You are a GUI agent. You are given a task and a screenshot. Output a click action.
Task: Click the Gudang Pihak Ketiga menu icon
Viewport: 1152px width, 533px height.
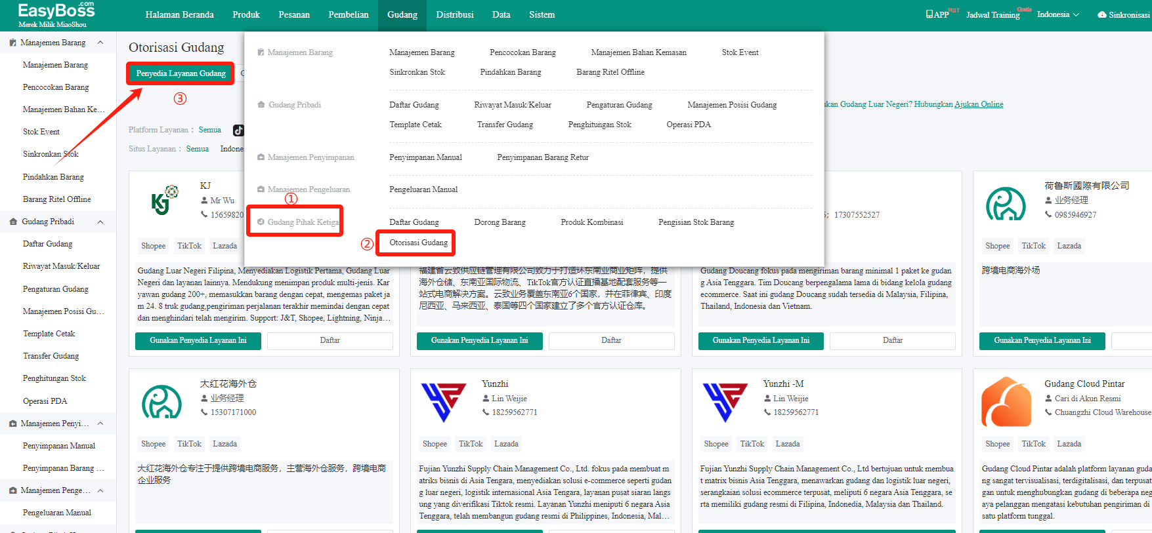[x=261, y=222]
